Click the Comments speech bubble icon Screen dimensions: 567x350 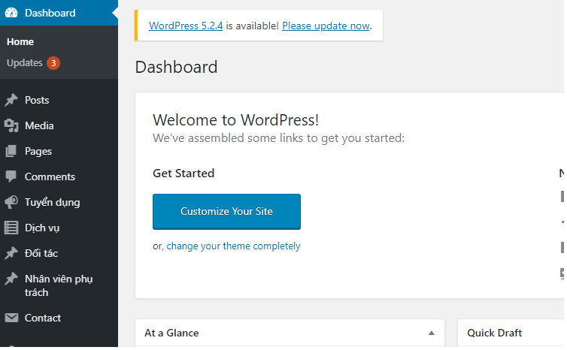pos(11,177)
